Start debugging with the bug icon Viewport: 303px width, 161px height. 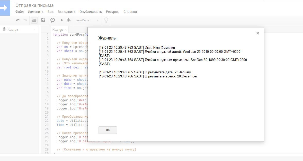[68, 20]
